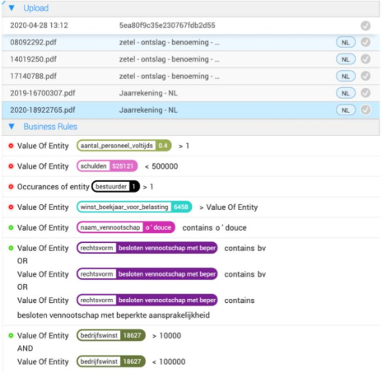Screen dimensions: 382x373
Task: Click 'Occurances of entity' label
Action: click(54, 187)
